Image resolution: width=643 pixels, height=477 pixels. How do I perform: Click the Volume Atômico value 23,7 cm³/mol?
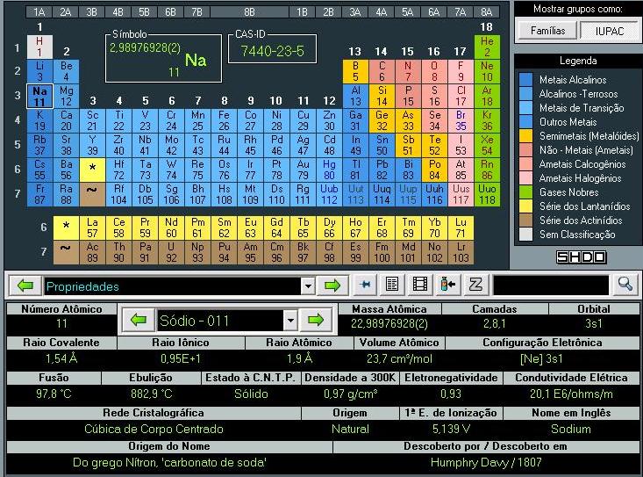tap(399, 358)
